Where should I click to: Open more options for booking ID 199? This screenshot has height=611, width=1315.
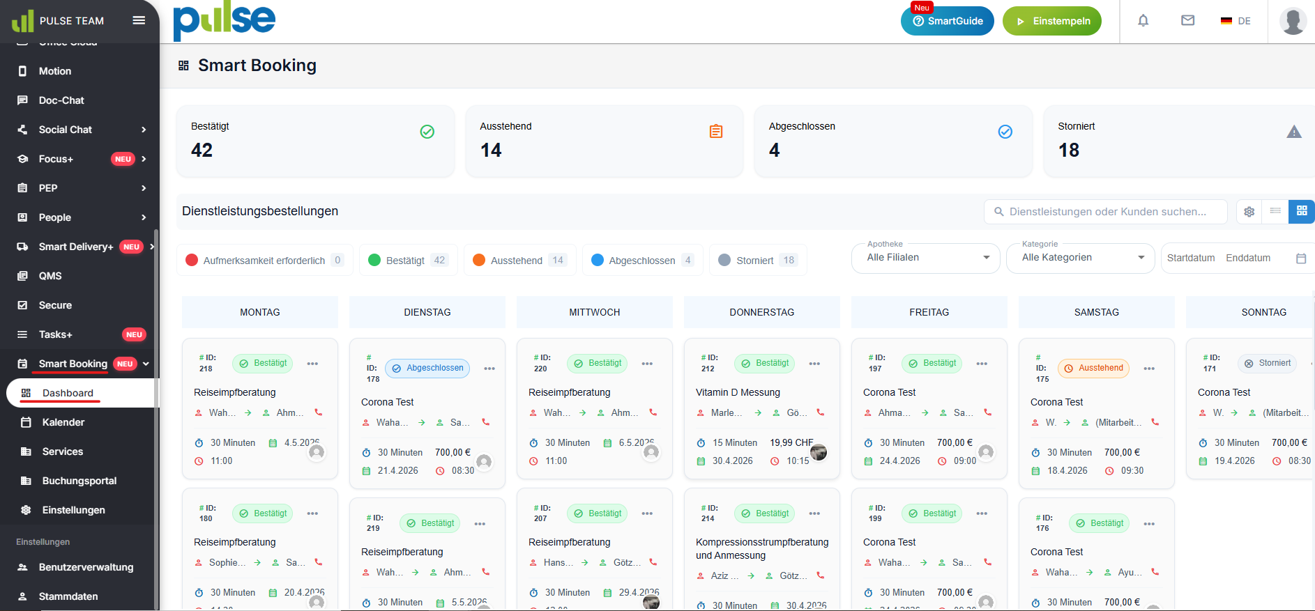(x=982, y=513)
